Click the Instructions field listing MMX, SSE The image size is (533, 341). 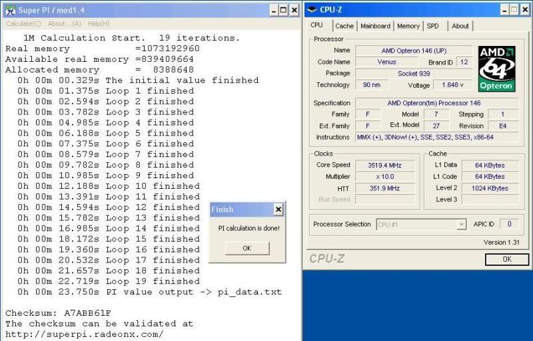tap(437, 137)
